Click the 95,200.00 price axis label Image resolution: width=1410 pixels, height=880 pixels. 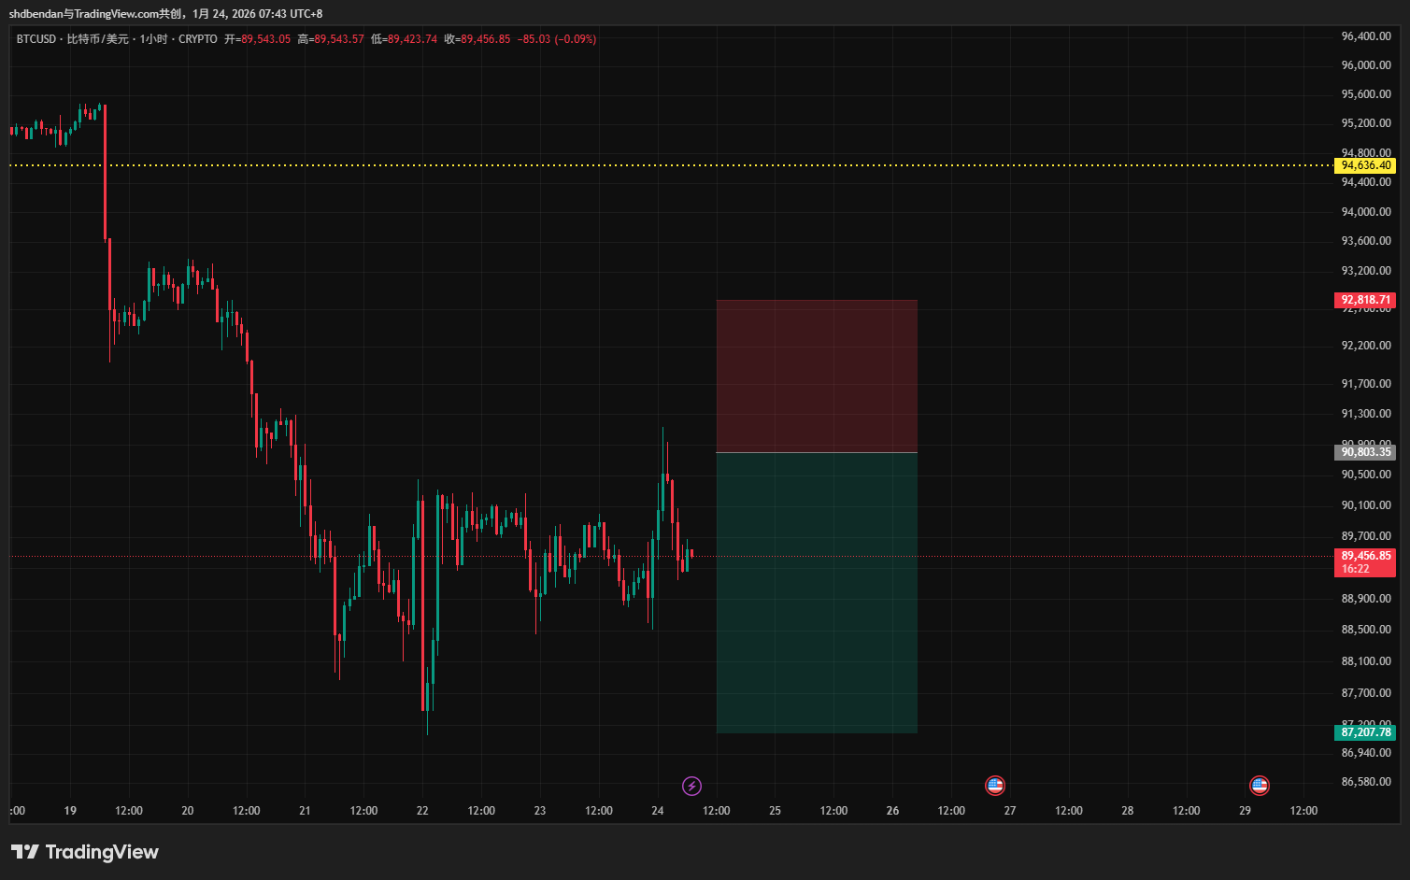coord(1366,123)
